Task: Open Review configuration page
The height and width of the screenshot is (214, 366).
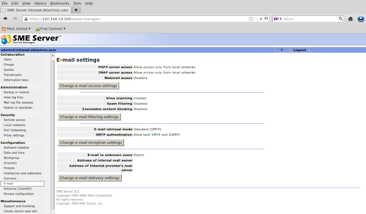Action: (19, 194)
